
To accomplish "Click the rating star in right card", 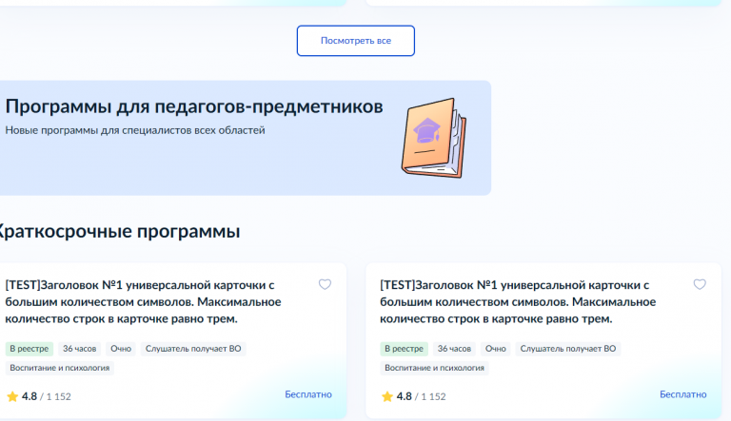I will point(387,396).
